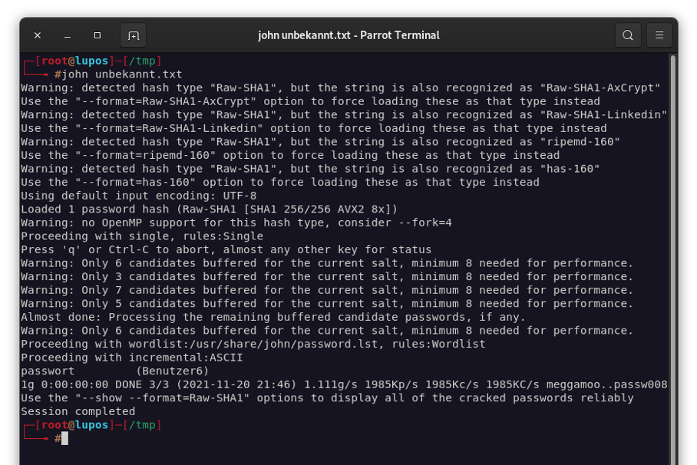Viewport: 697px width, 465px height.
Task: Click the blinking cursor at the bottom prompt
Action: (65, 438)
